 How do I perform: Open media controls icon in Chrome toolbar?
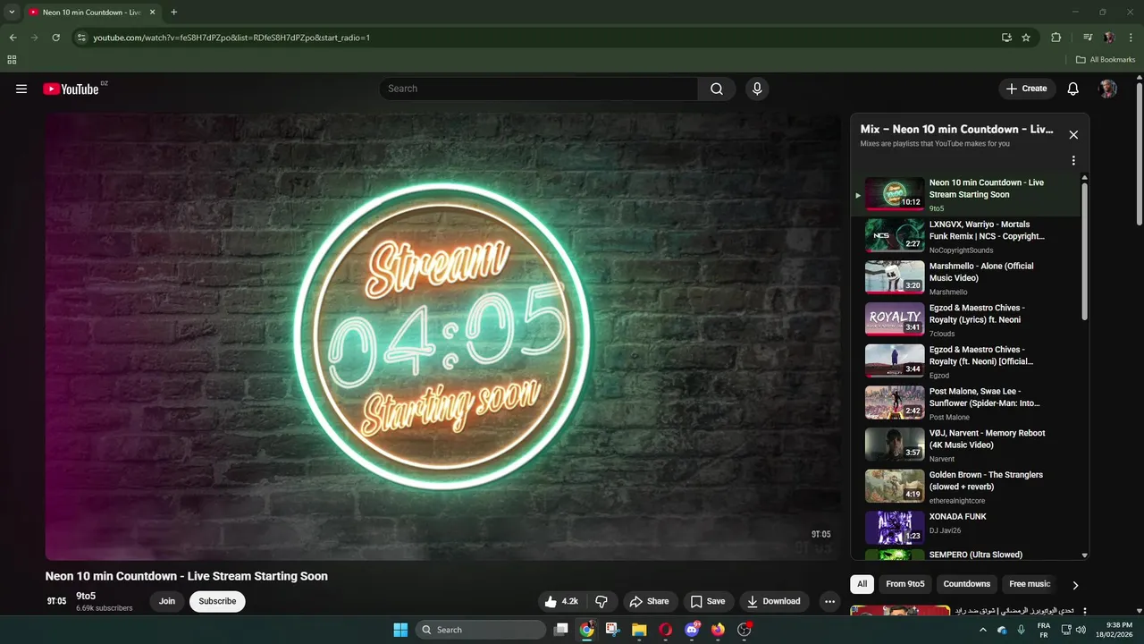point(1088,38)
